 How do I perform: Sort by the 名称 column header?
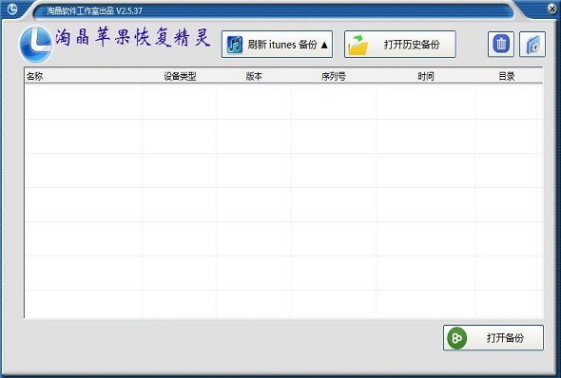[x=34, y=76]
